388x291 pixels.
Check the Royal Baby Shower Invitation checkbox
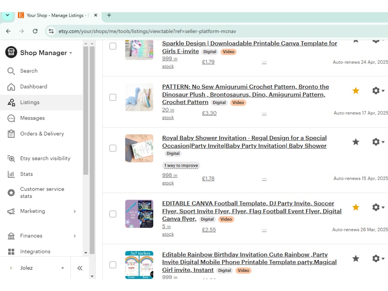point(113,148)
